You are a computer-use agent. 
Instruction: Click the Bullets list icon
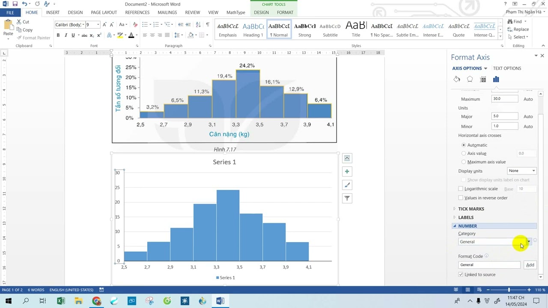click(145, 25)
